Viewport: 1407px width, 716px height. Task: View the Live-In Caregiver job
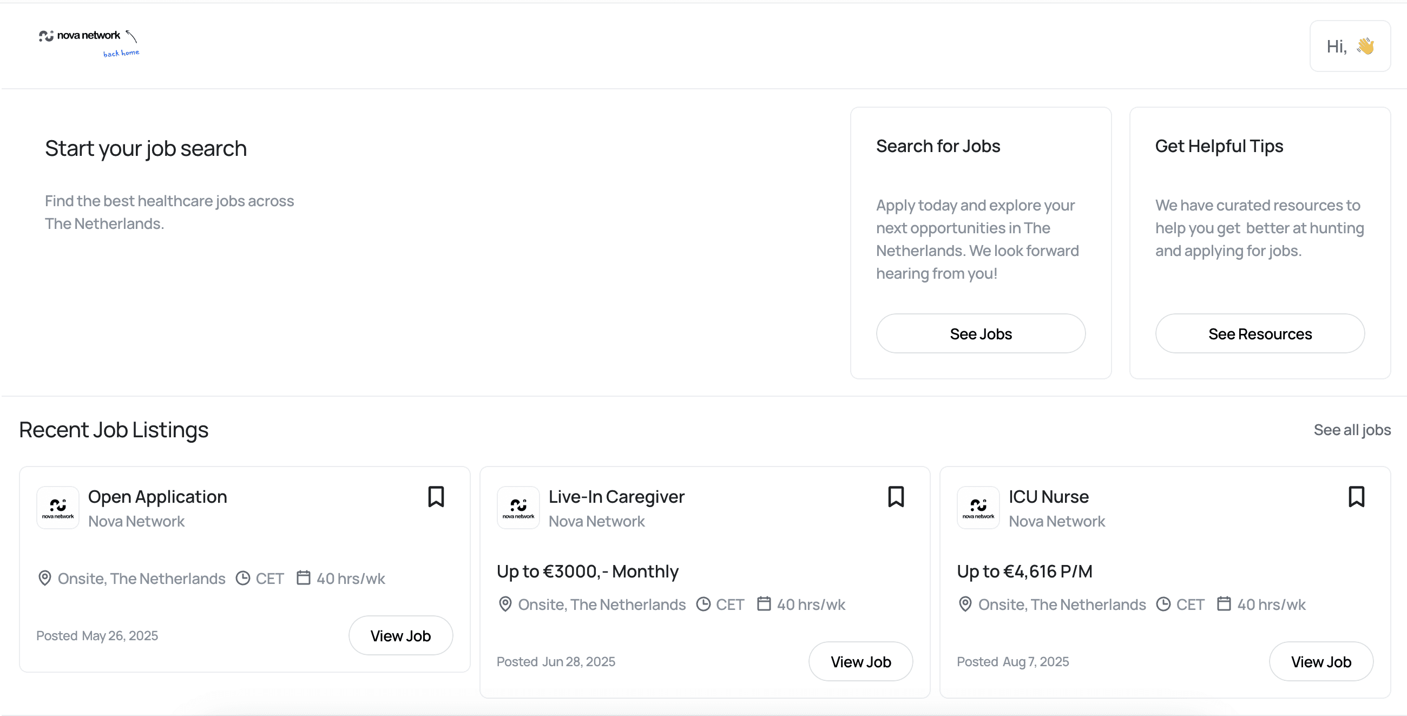(860, 661)
